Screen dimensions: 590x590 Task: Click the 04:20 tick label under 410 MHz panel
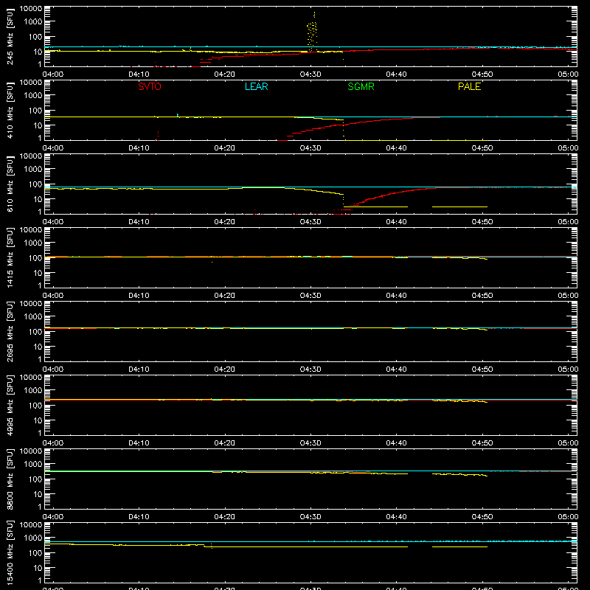(225, 148)
